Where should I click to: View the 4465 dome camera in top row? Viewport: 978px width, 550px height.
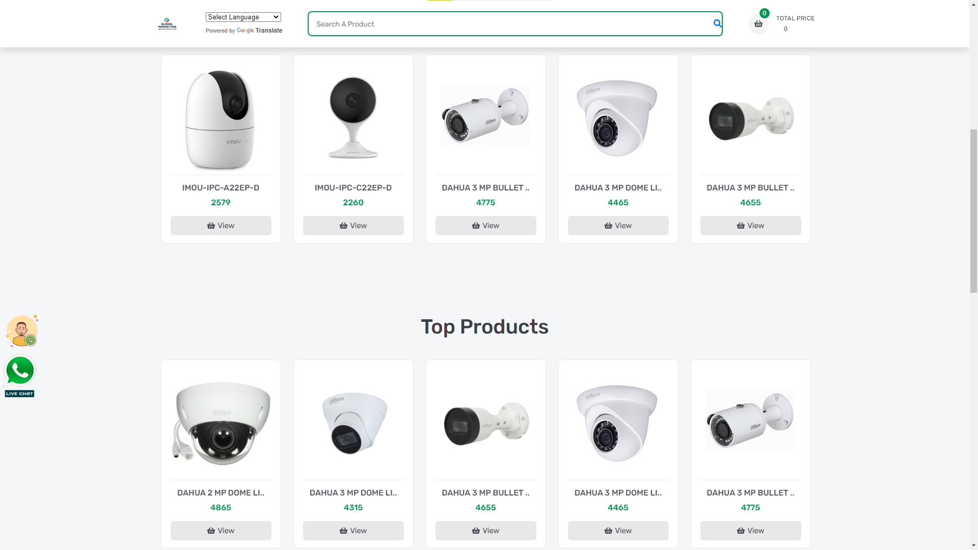point(618,226)
